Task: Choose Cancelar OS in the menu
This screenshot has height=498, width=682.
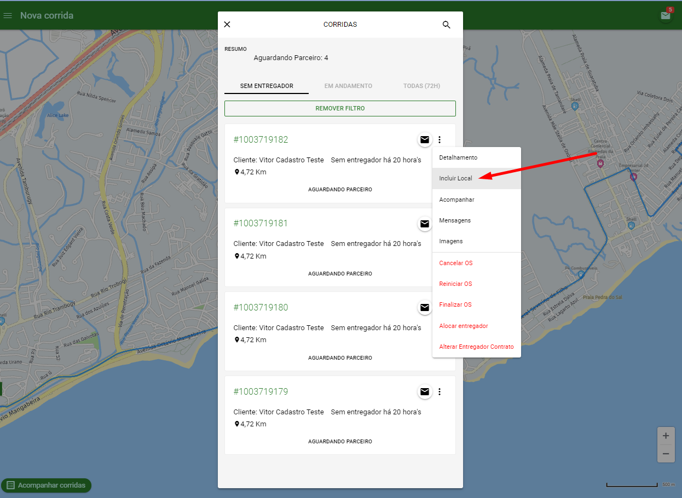Action: click(x=477, y=263)
